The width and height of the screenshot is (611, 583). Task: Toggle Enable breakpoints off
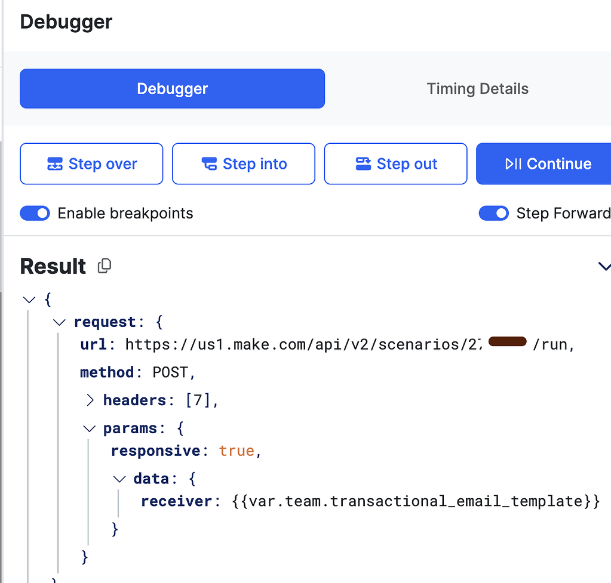tap(35, 213)
